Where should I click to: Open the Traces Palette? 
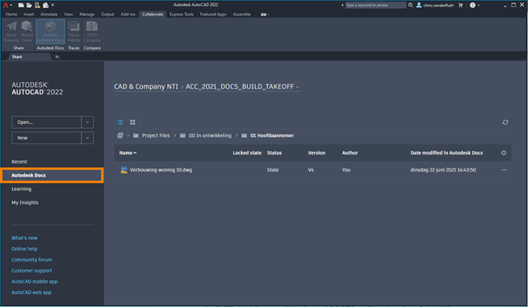point(73,31)
